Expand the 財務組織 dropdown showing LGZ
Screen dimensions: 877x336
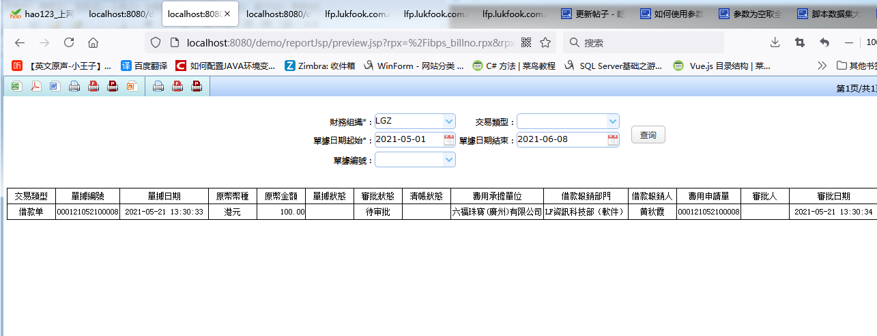tap(448, 122)
